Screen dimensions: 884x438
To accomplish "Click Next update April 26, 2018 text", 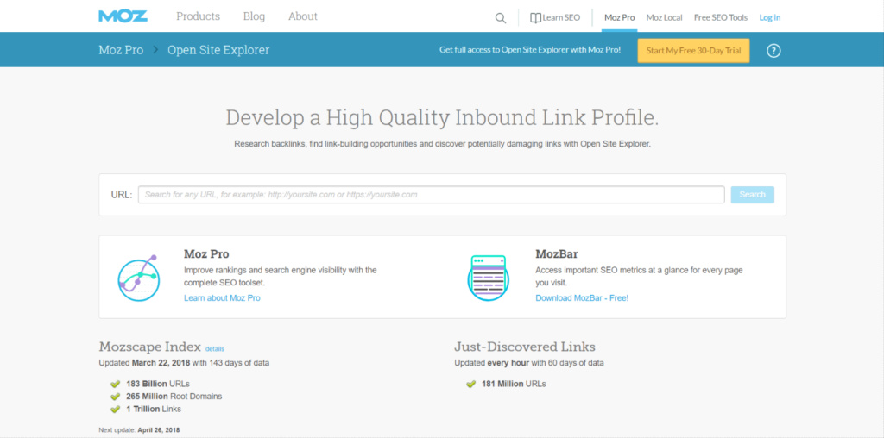I will click(x=139, y=430).
